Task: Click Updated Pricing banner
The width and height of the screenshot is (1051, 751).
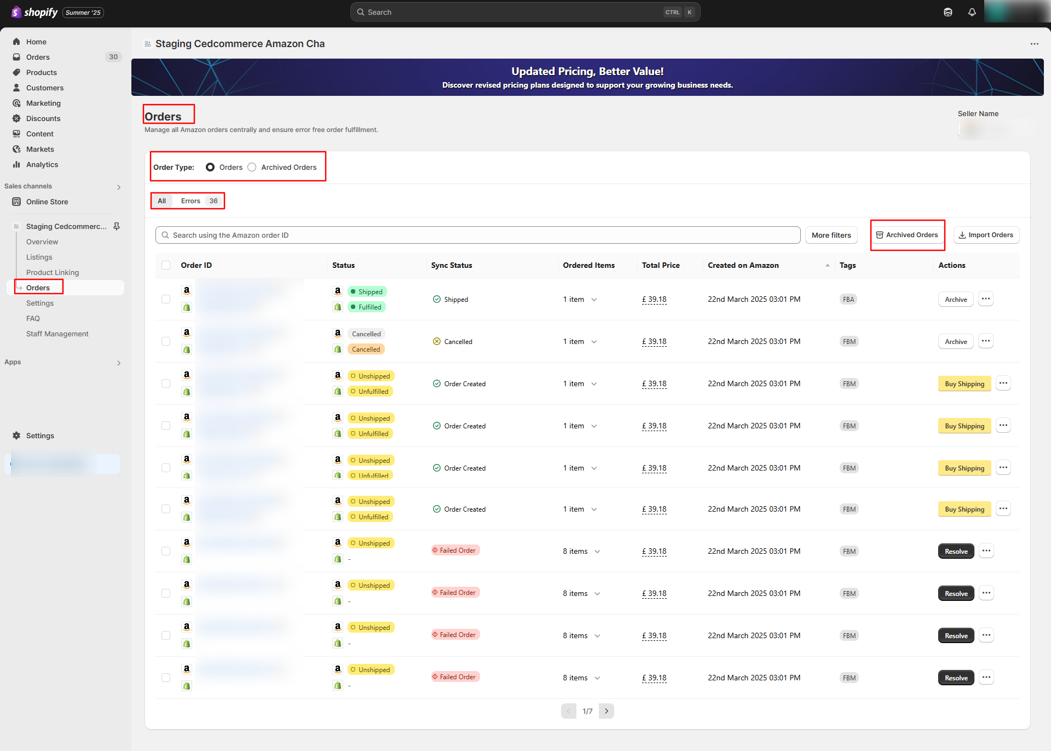Action: (587, 77)
